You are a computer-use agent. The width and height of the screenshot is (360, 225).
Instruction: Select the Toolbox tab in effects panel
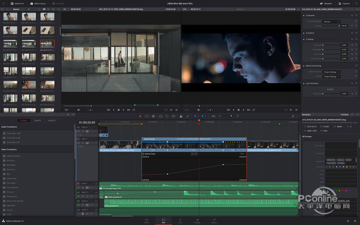(24, 120)
